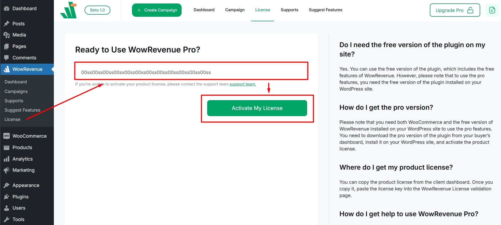501x225 pixels.
Task: Click the Products box icon
Action: point(7,148)
